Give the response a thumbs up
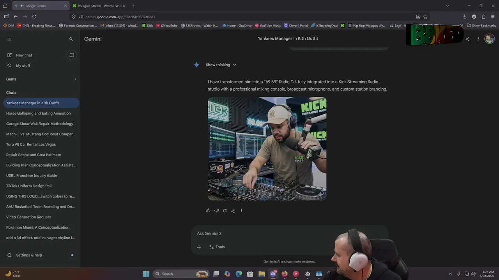Image resolution: width=499 pixels, height=280 pixels. click(208, 211)
